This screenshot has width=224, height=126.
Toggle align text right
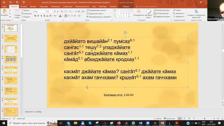tap(72, 16)
